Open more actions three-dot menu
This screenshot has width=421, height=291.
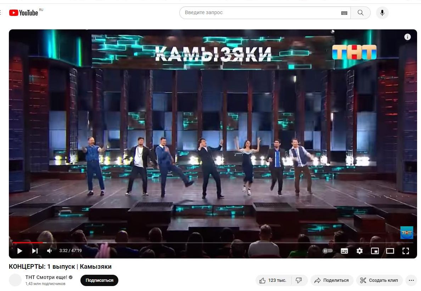click(x=411, y=280)
